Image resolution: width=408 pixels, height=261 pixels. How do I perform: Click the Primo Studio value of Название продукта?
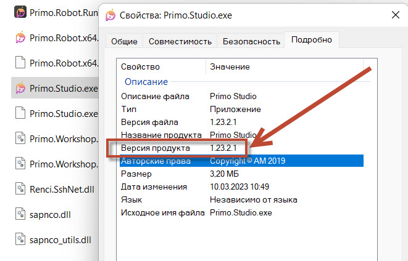[233, 135]
